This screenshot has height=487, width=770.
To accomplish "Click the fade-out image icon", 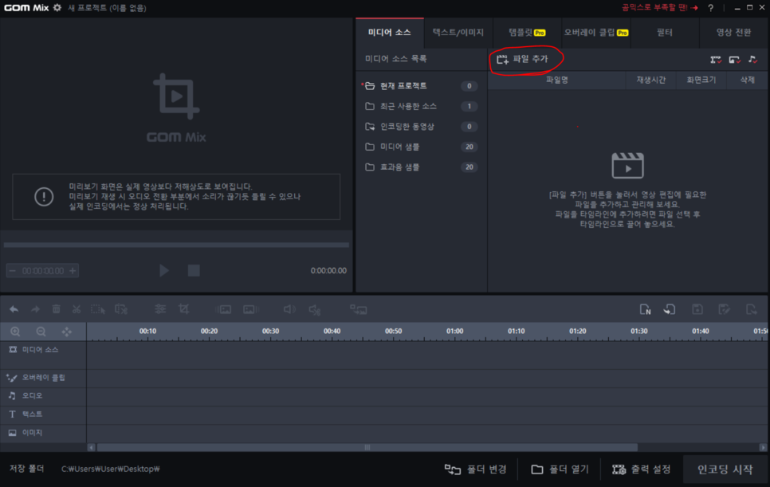I will [x=251, y=309].
